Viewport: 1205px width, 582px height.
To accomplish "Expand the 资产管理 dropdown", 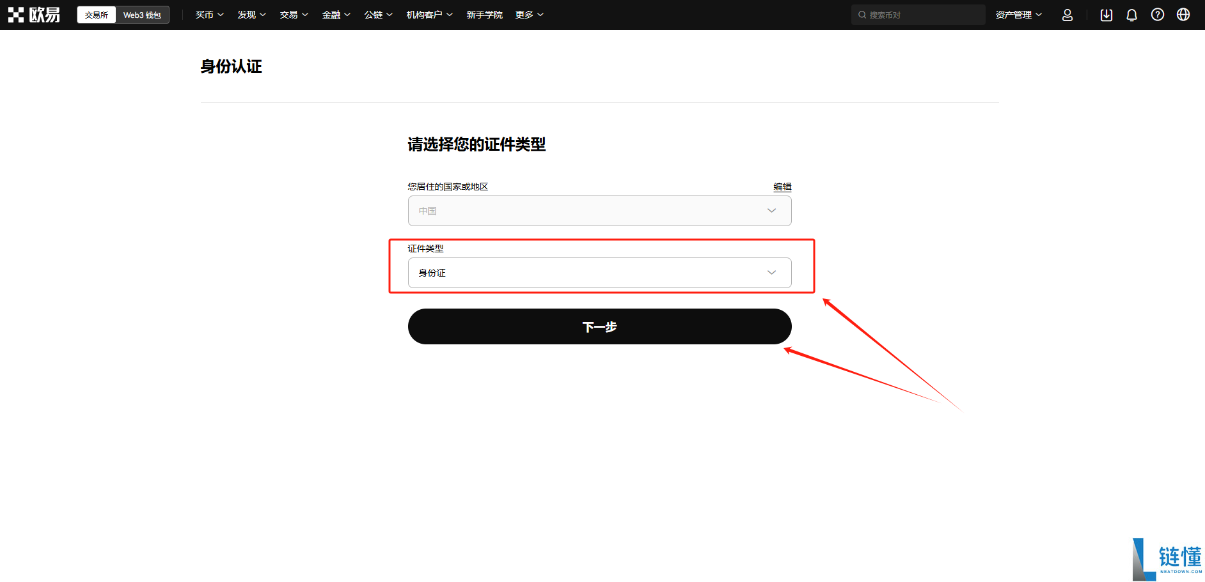I will pyautogui.click(x=1019, y=15).
